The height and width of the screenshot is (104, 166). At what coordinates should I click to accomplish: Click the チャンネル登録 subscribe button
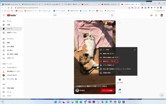point(107,91)
